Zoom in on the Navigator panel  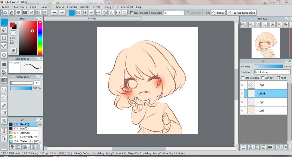click(251, 24)
